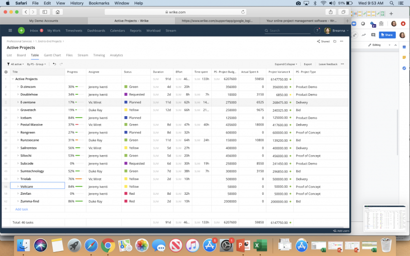Viewport: 410px width, 256px height.
Task: Click the Shared button in Active Projects
Action: (x=323, y=42)
